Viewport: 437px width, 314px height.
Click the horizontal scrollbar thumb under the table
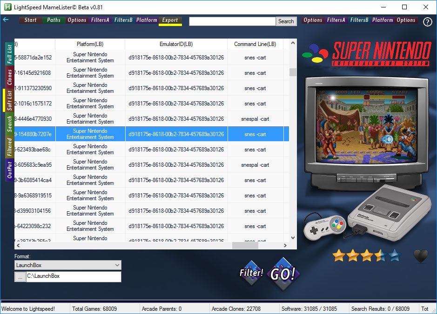click(245, 245)
